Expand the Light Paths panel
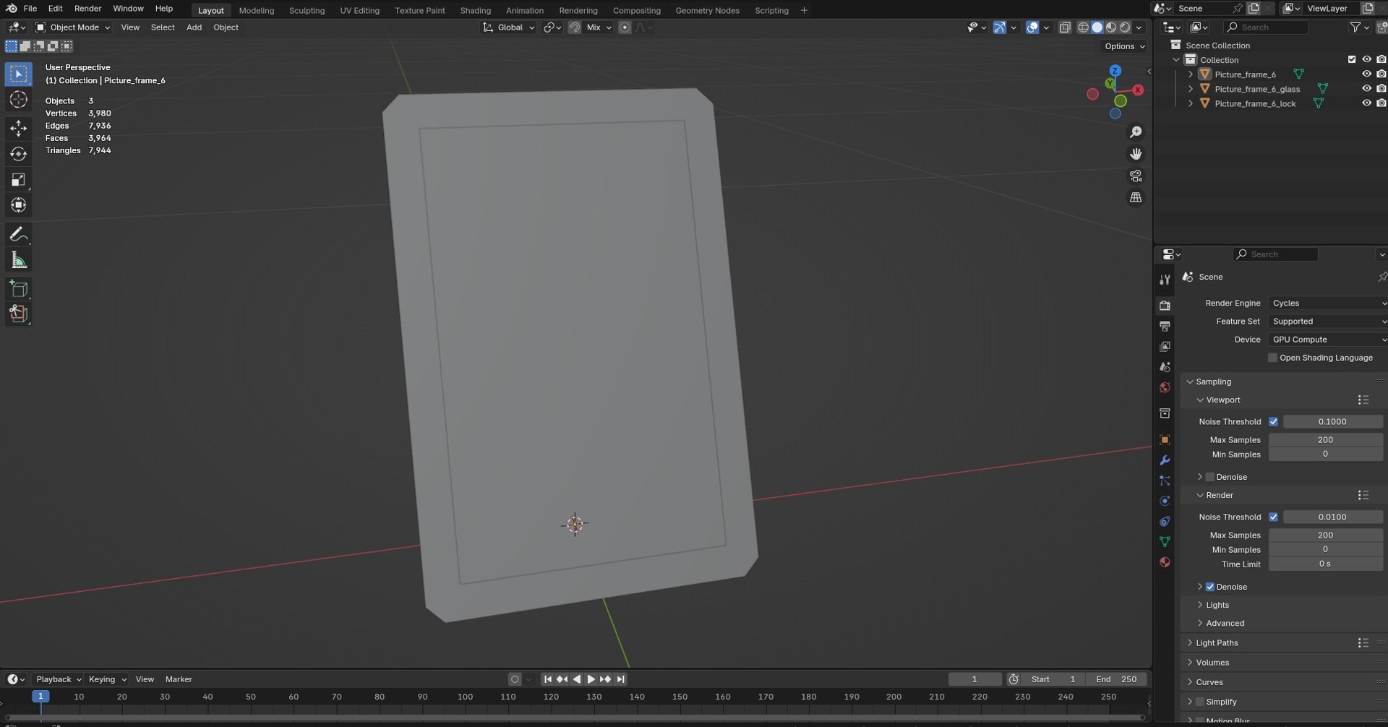The width and height of the screenshot is (1388, 727). (x=1217, y=643)
